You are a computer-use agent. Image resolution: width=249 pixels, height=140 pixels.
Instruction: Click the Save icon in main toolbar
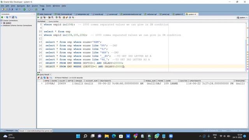9,9
